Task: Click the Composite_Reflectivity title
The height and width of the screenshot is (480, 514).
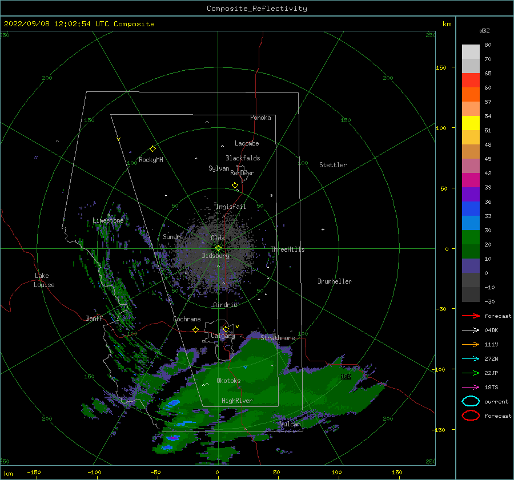Action: (257, 9)
